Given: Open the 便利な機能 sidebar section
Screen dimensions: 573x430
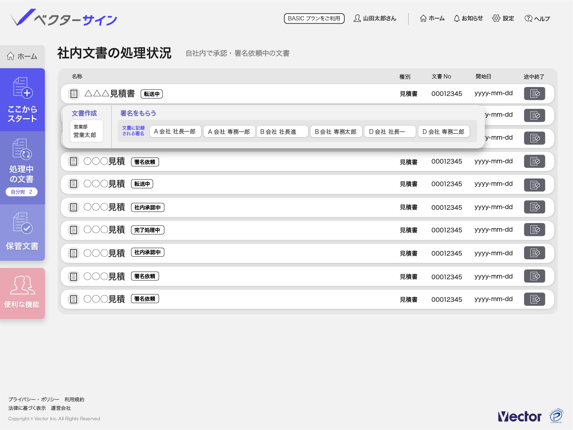Looking at the screenshot, I should click(22, 293).
